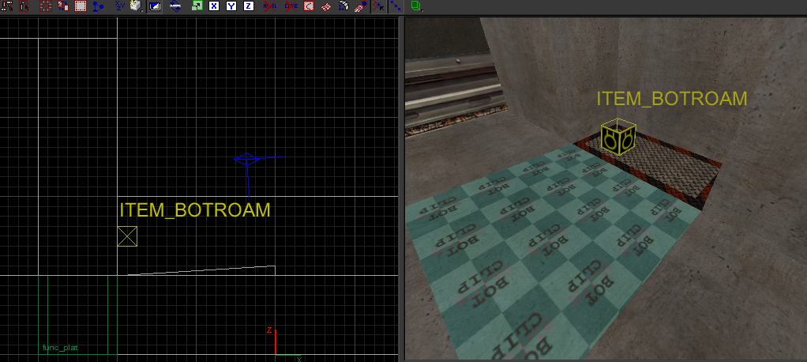
Task: Click the red tilted patch mesh icon
Action: [326, 6]
